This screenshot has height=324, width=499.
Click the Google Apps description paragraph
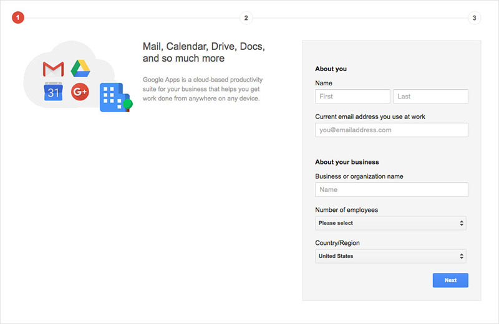(202, 89)
